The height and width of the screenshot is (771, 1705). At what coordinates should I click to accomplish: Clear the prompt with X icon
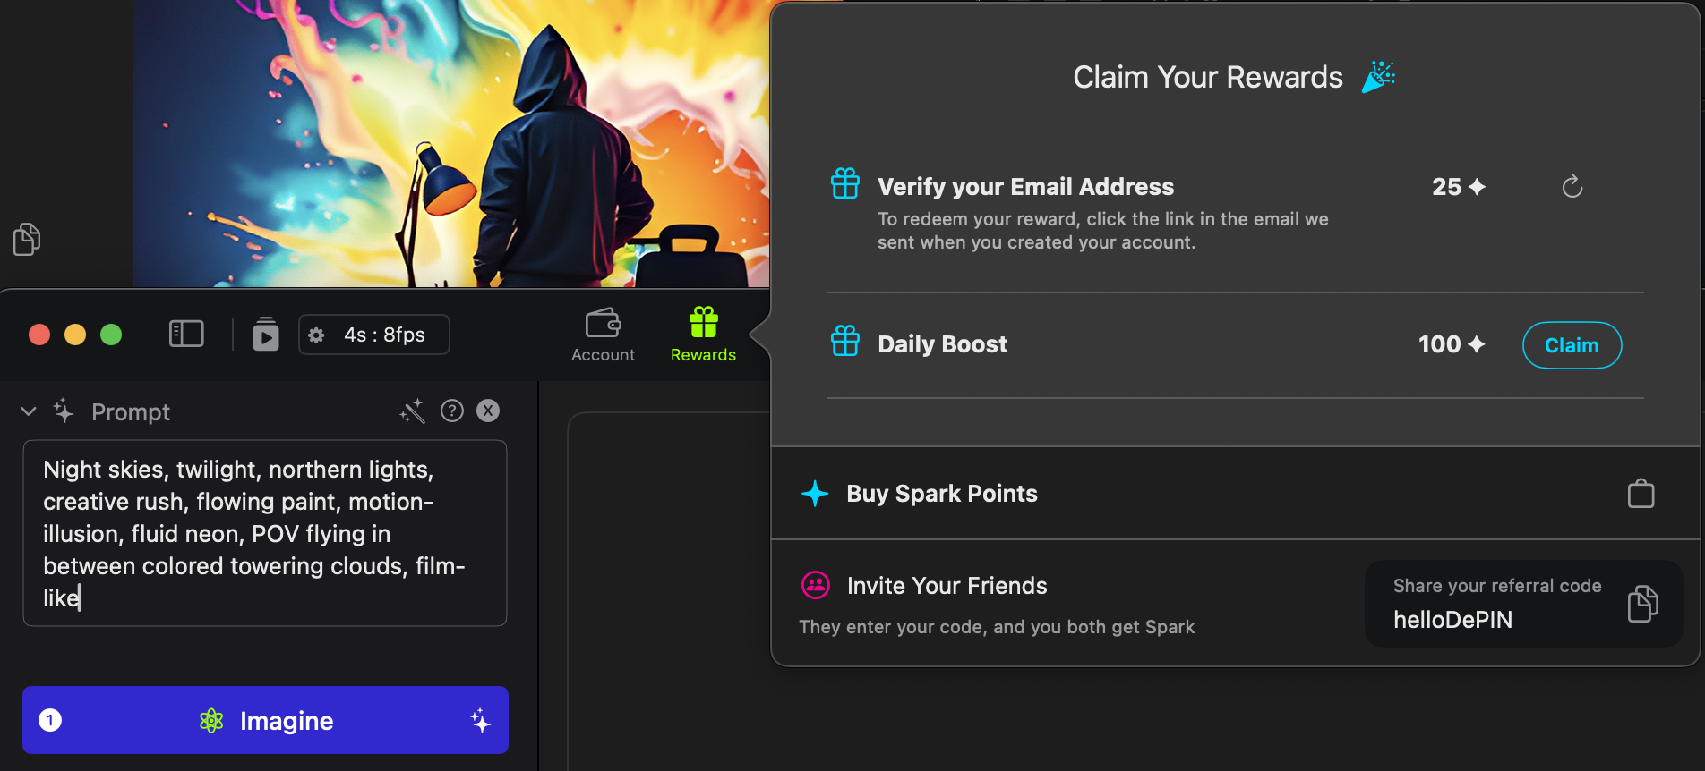(x=488, y=411)
